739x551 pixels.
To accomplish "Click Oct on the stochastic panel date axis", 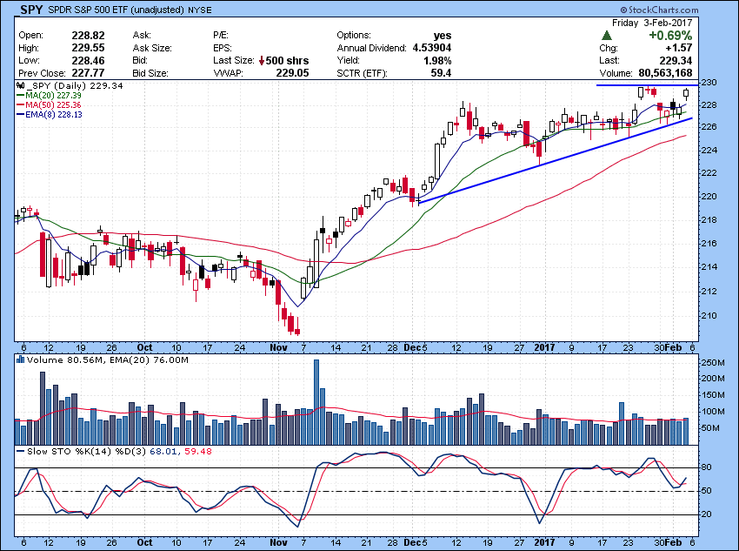I will pyautogui.click(x=144, y=542).
